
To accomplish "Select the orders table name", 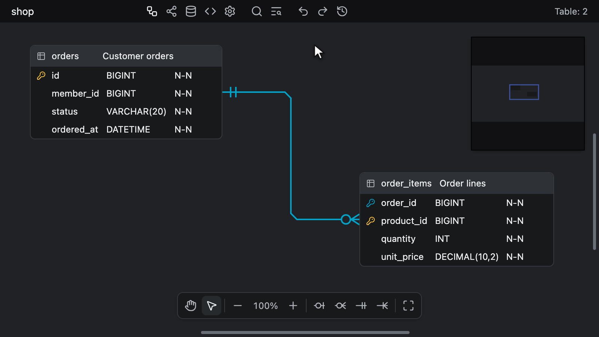I will pos(65,56).
